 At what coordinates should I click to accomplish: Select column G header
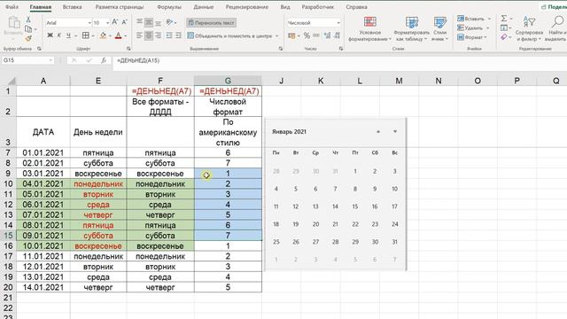228,81
